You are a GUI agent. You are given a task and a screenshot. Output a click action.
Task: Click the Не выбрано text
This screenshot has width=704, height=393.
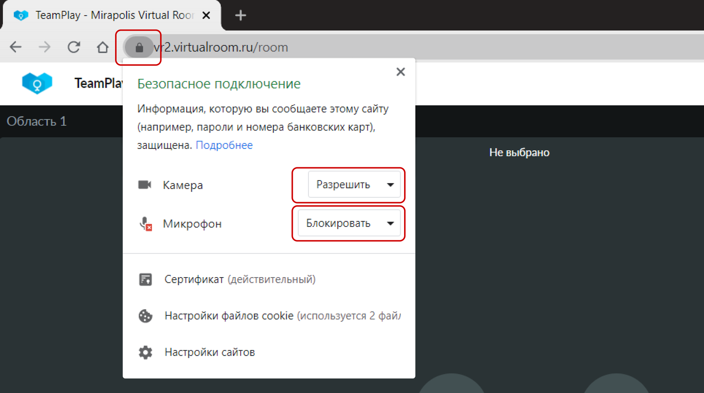[519, 152]
